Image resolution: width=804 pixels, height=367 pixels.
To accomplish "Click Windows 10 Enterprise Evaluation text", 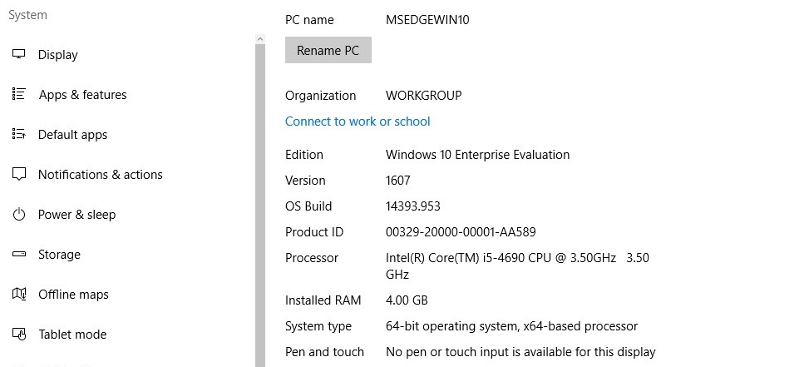I will [x=477, y=155].
